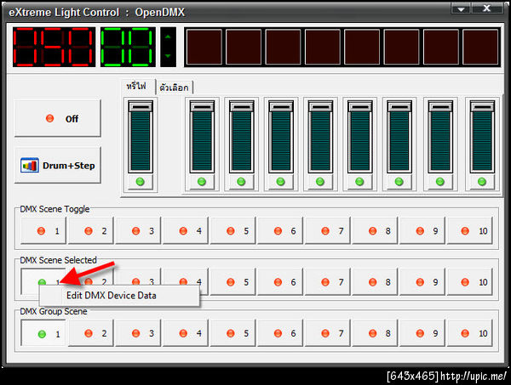
Task: Adjust the master dimmer fader handle
Action: pyautogui.click(x=141, y=106)
